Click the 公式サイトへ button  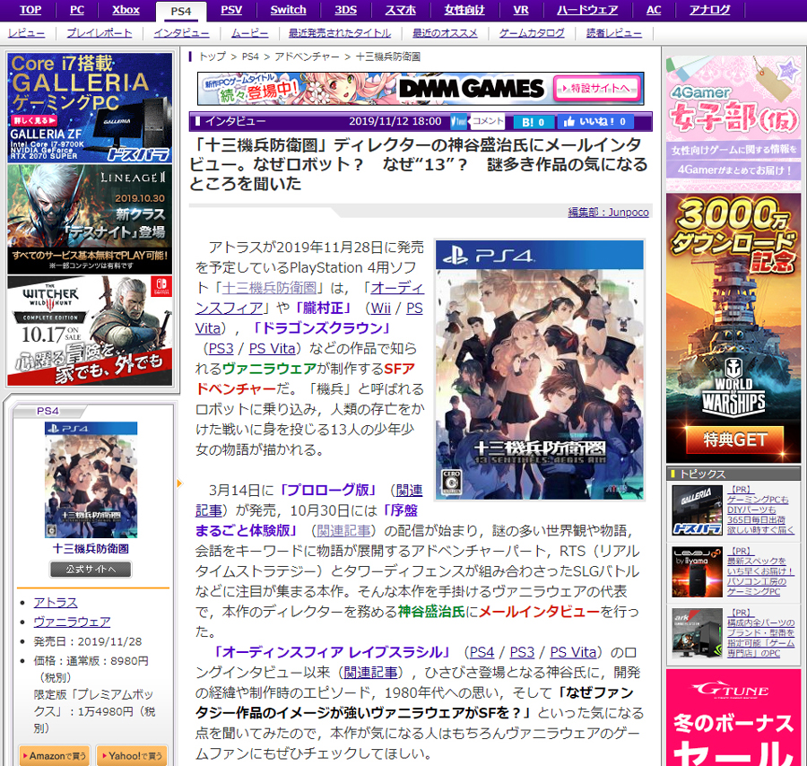pyautogui.click(x=91, y=570)
